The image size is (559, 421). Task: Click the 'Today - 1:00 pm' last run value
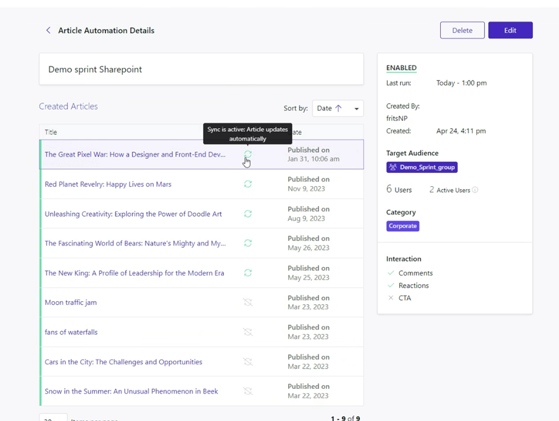[461, 83]
